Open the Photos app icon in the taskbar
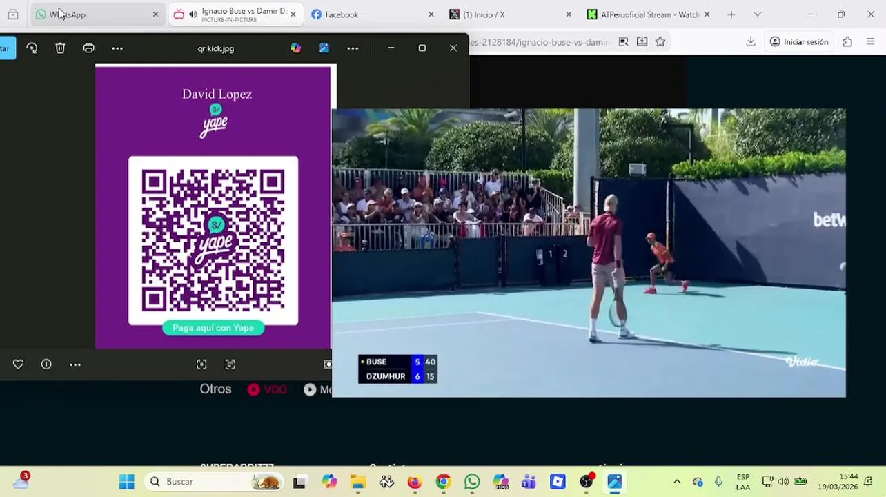This screenshot has height=497, width=886. point(615,482)
